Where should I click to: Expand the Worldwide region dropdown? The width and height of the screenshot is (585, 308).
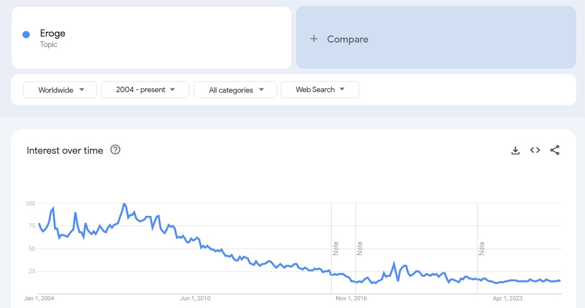(60, 90)
